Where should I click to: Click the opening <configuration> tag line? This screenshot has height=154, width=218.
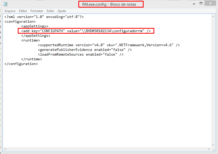click(x=20, y=22)
